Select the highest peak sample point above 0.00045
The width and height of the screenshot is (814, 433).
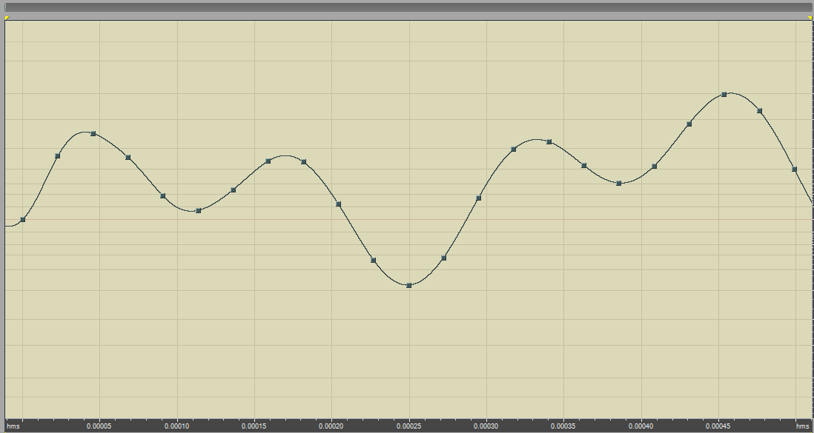[x=724, y=95]
